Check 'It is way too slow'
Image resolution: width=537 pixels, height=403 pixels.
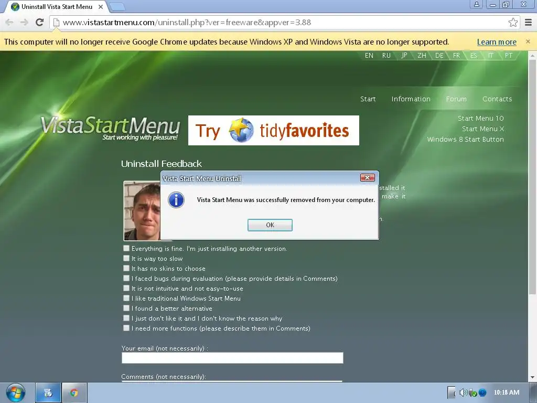tap(126, 258)
